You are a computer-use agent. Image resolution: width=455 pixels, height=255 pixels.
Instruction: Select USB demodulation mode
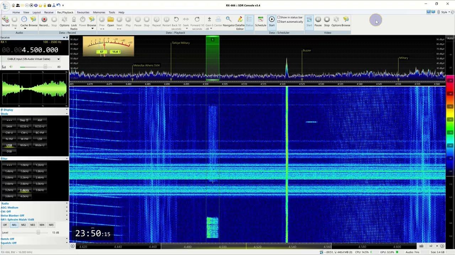coord(9,145)
